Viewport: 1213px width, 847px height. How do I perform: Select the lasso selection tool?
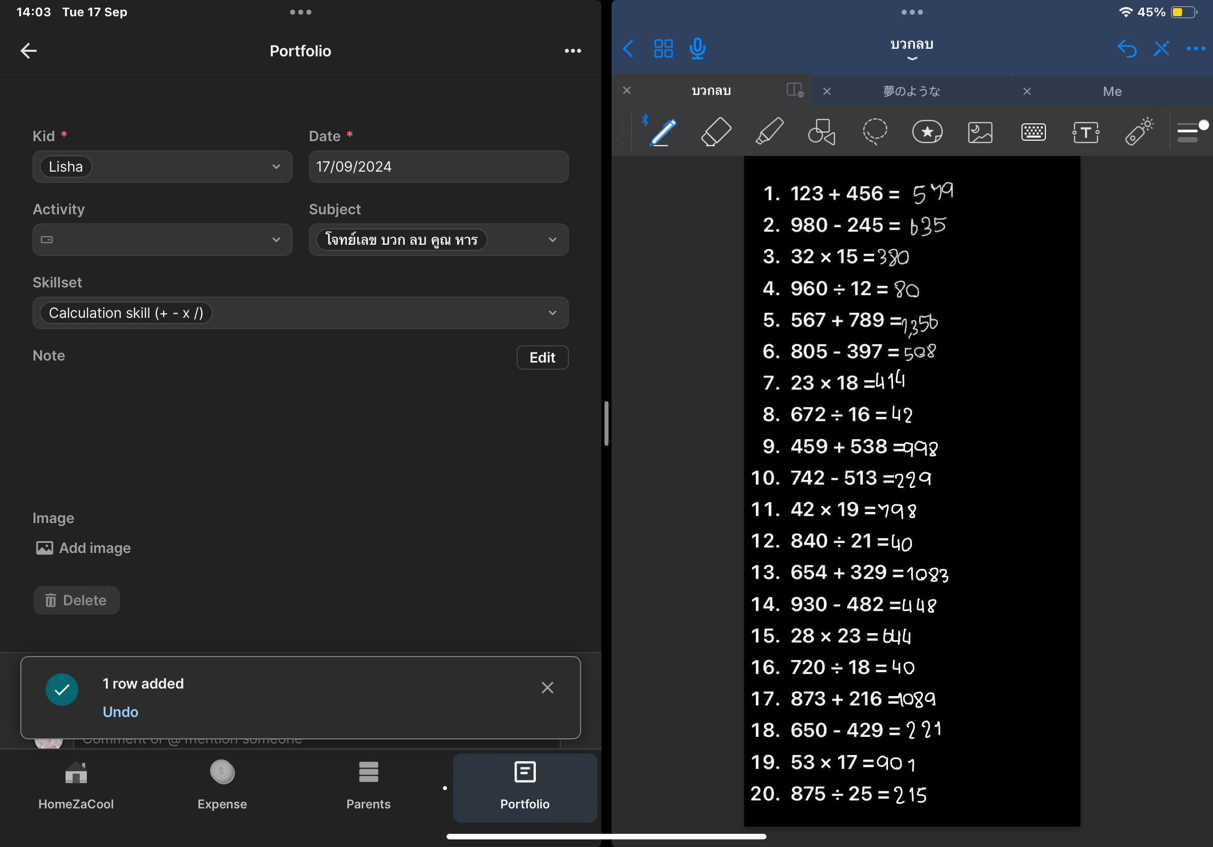(874, 132)
